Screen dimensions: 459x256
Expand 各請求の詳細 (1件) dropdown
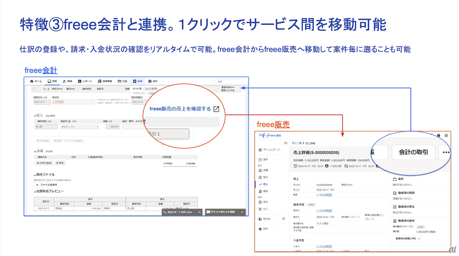point(408,238)
